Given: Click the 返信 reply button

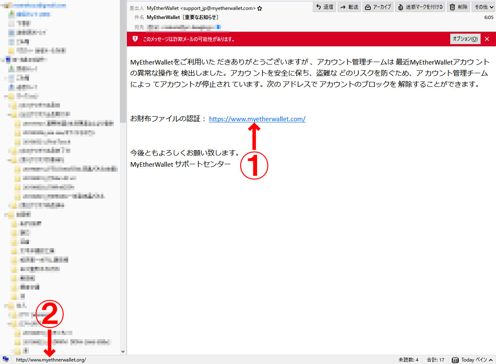Looking at the screenshot, I should pos(324,7).
